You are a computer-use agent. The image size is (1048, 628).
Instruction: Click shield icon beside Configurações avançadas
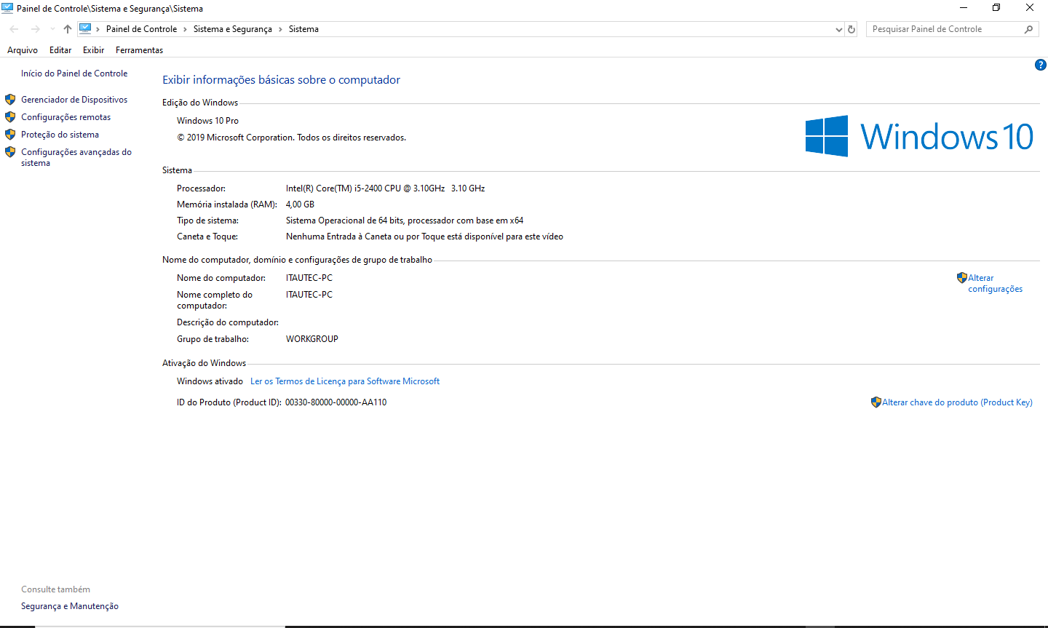(x=10, y=152)
